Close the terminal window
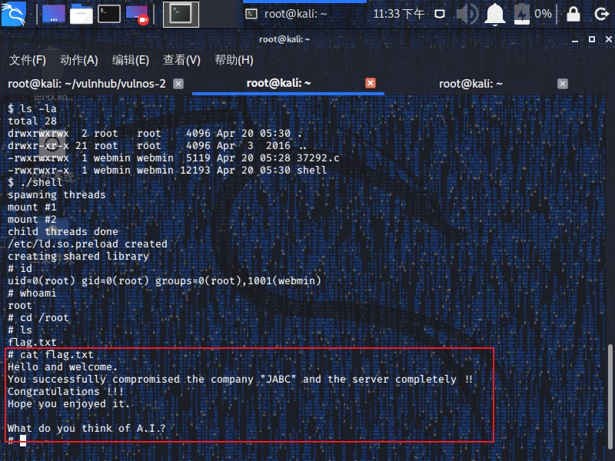Screen dimensions: 615x461 608,39
